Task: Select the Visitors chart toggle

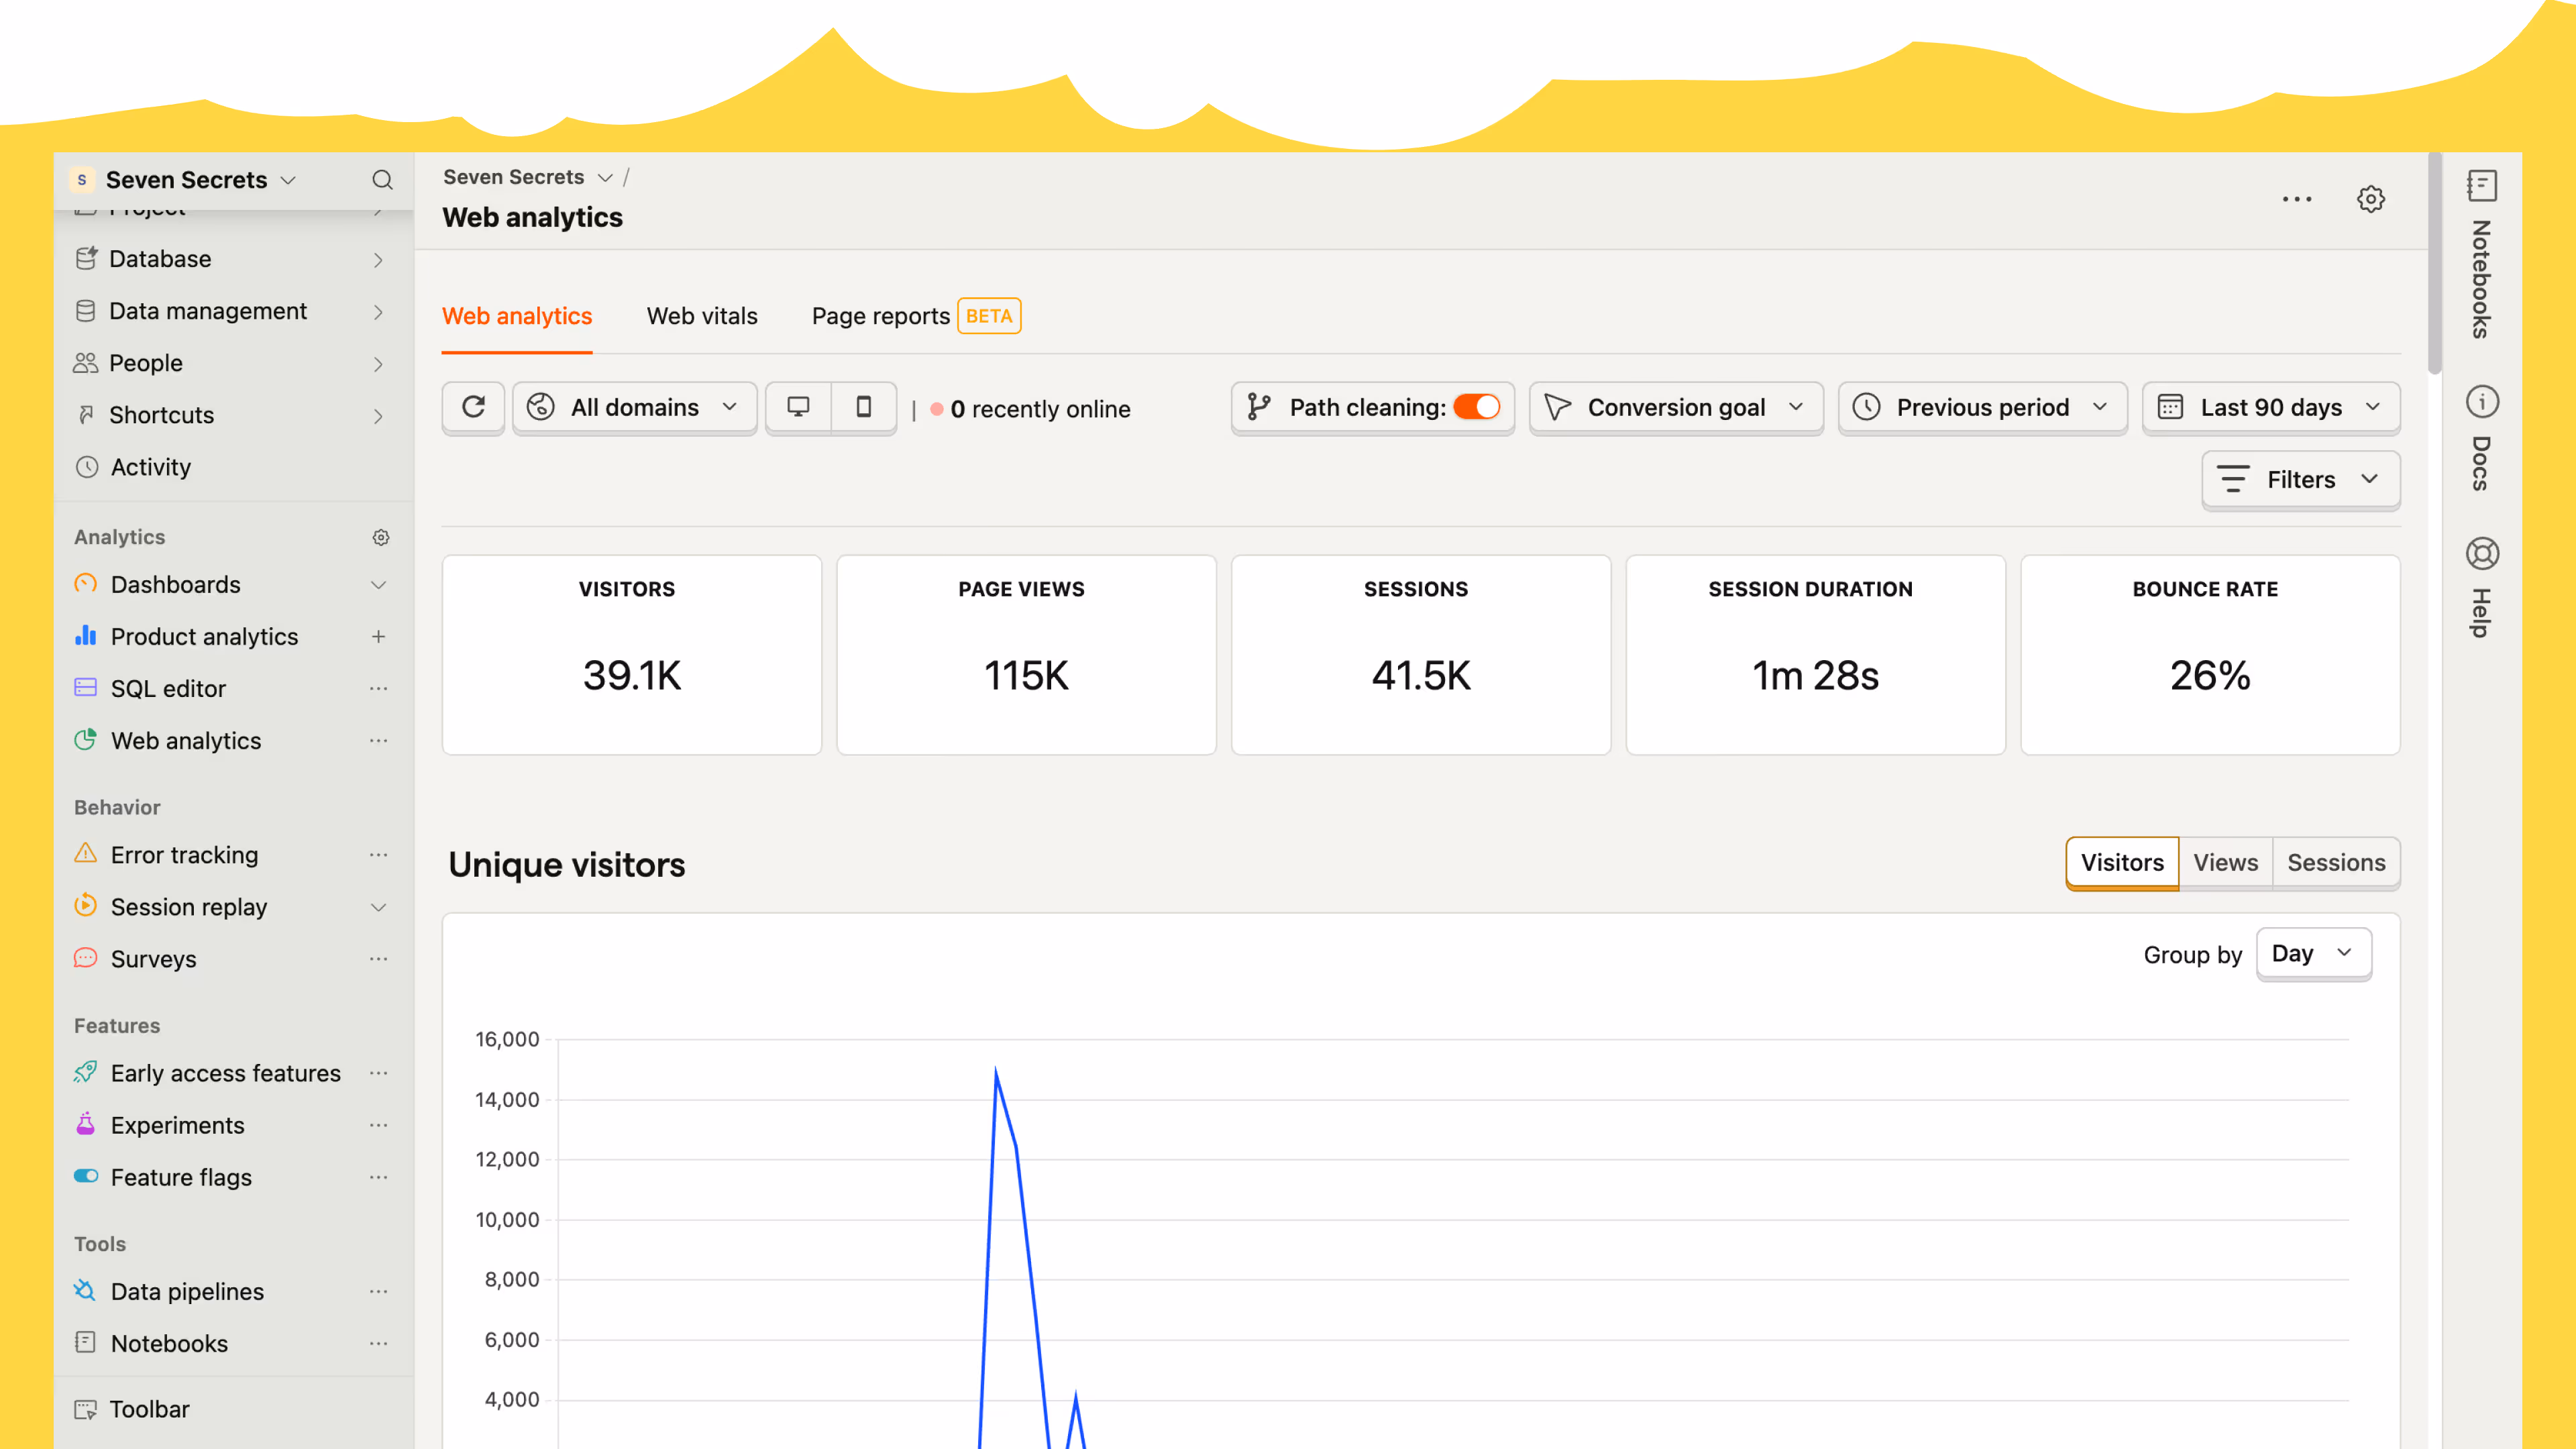Action: point(2122,863)
